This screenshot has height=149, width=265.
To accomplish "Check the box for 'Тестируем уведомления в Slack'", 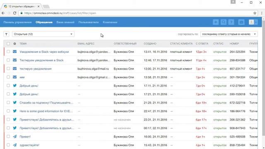I will (x=8, y=60).
